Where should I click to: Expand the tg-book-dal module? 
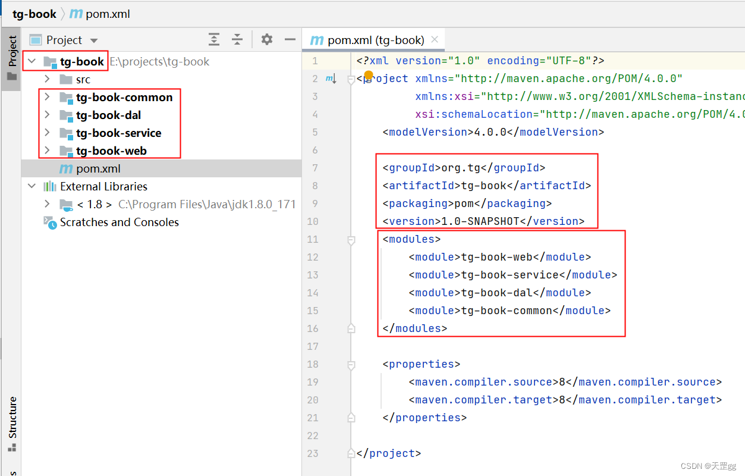47,115
